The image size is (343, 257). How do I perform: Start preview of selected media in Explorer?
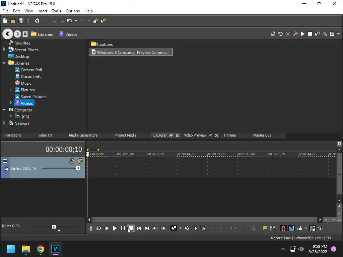click(x=303, y=34)
